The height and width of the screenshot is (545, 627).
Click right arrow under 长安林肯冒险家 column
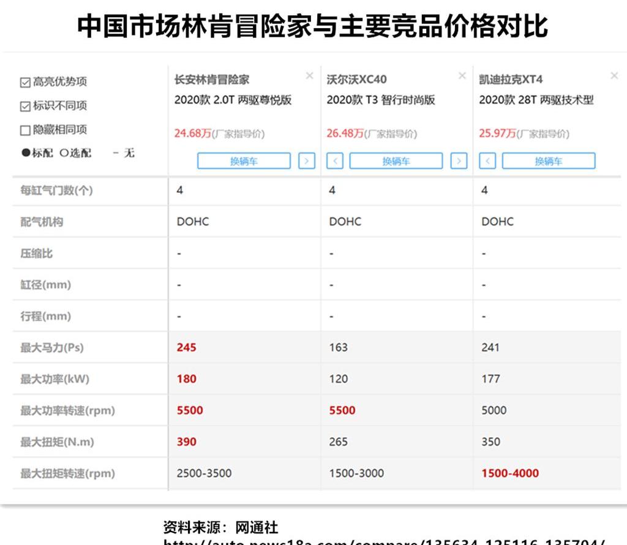pos(307,160)
